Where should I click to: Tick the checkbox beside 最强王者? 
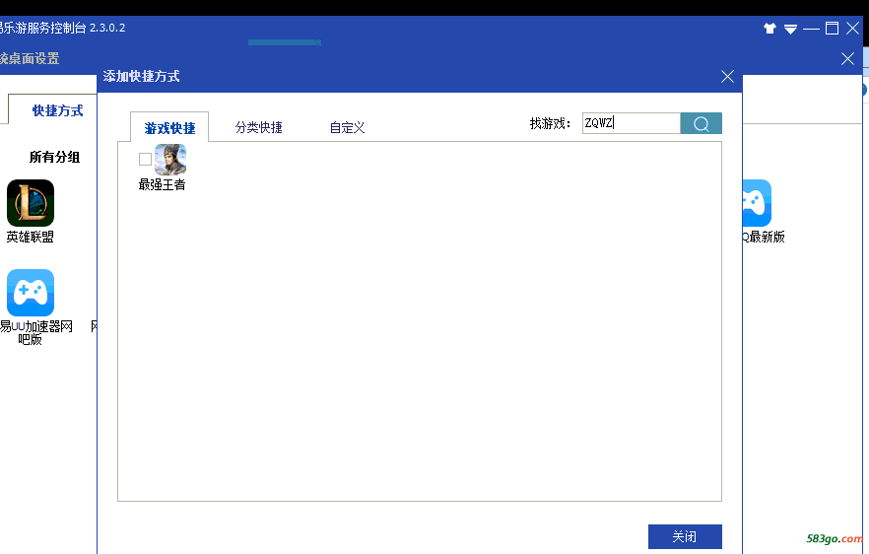pos(146,160)
